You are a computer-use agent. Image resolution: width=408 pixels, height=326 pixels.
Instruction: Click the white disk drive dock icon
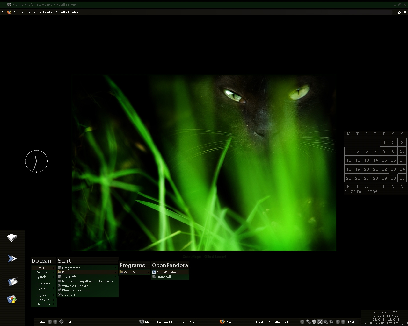pyautogui.click(x=12, y=237)
